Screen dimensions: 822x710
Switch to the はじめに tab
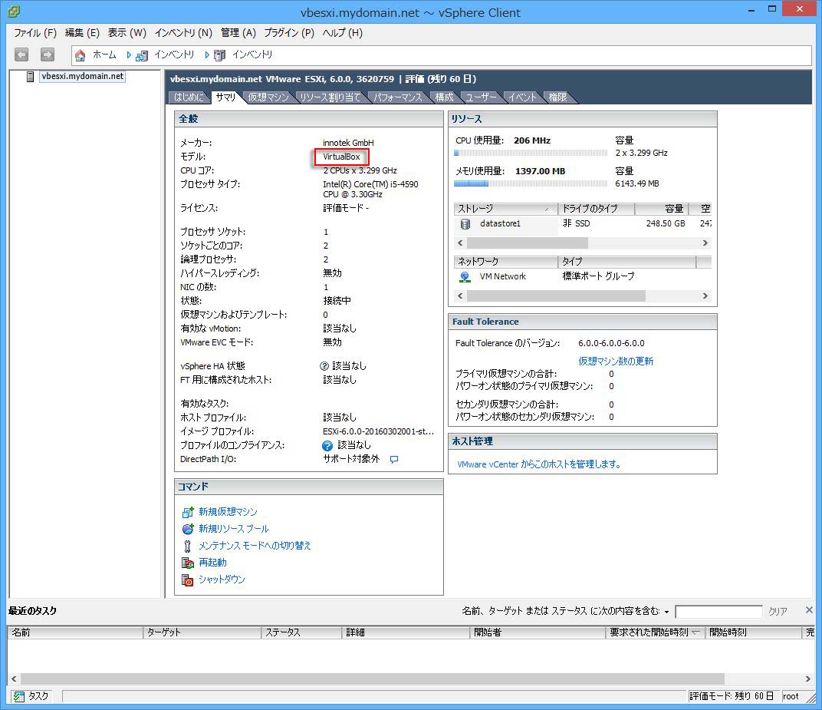click(189, 97)
